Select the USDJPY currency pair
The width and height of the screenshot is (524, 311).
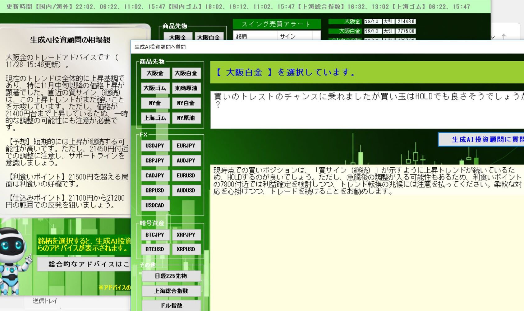pos(155,146)
